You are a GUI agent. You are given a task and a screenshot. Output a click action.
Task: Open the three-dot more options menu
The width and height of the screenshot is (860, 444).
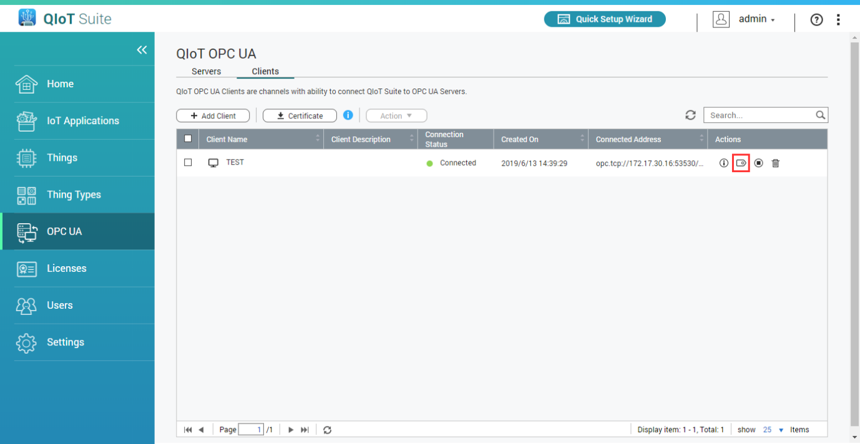pos(838,20)
